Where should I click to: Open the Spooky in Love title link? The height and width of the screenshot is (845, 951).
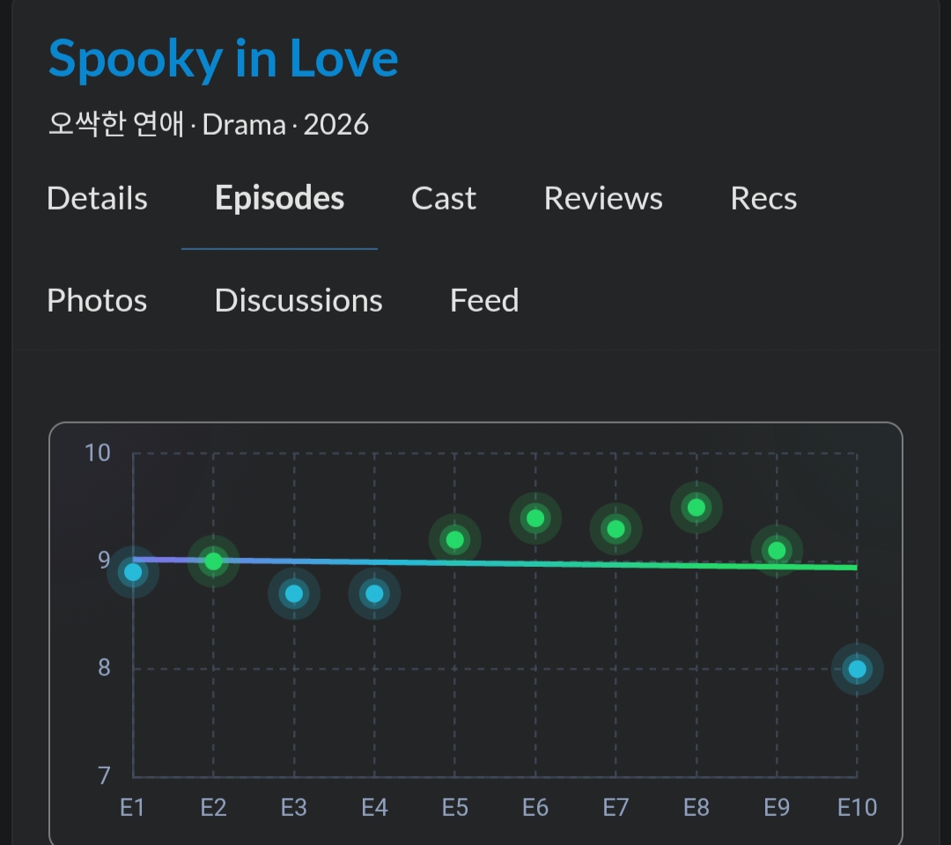223,59
